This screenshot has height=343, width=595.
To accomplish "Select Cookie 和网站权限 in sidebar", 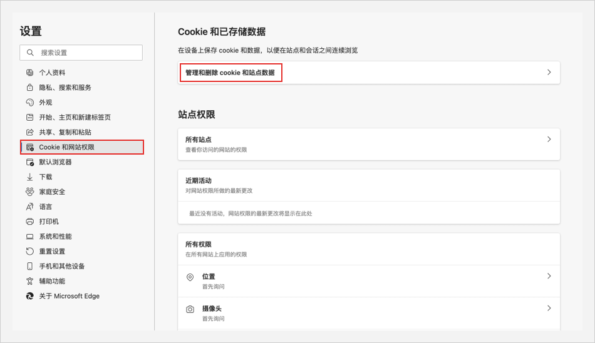I will pos(66,147).
